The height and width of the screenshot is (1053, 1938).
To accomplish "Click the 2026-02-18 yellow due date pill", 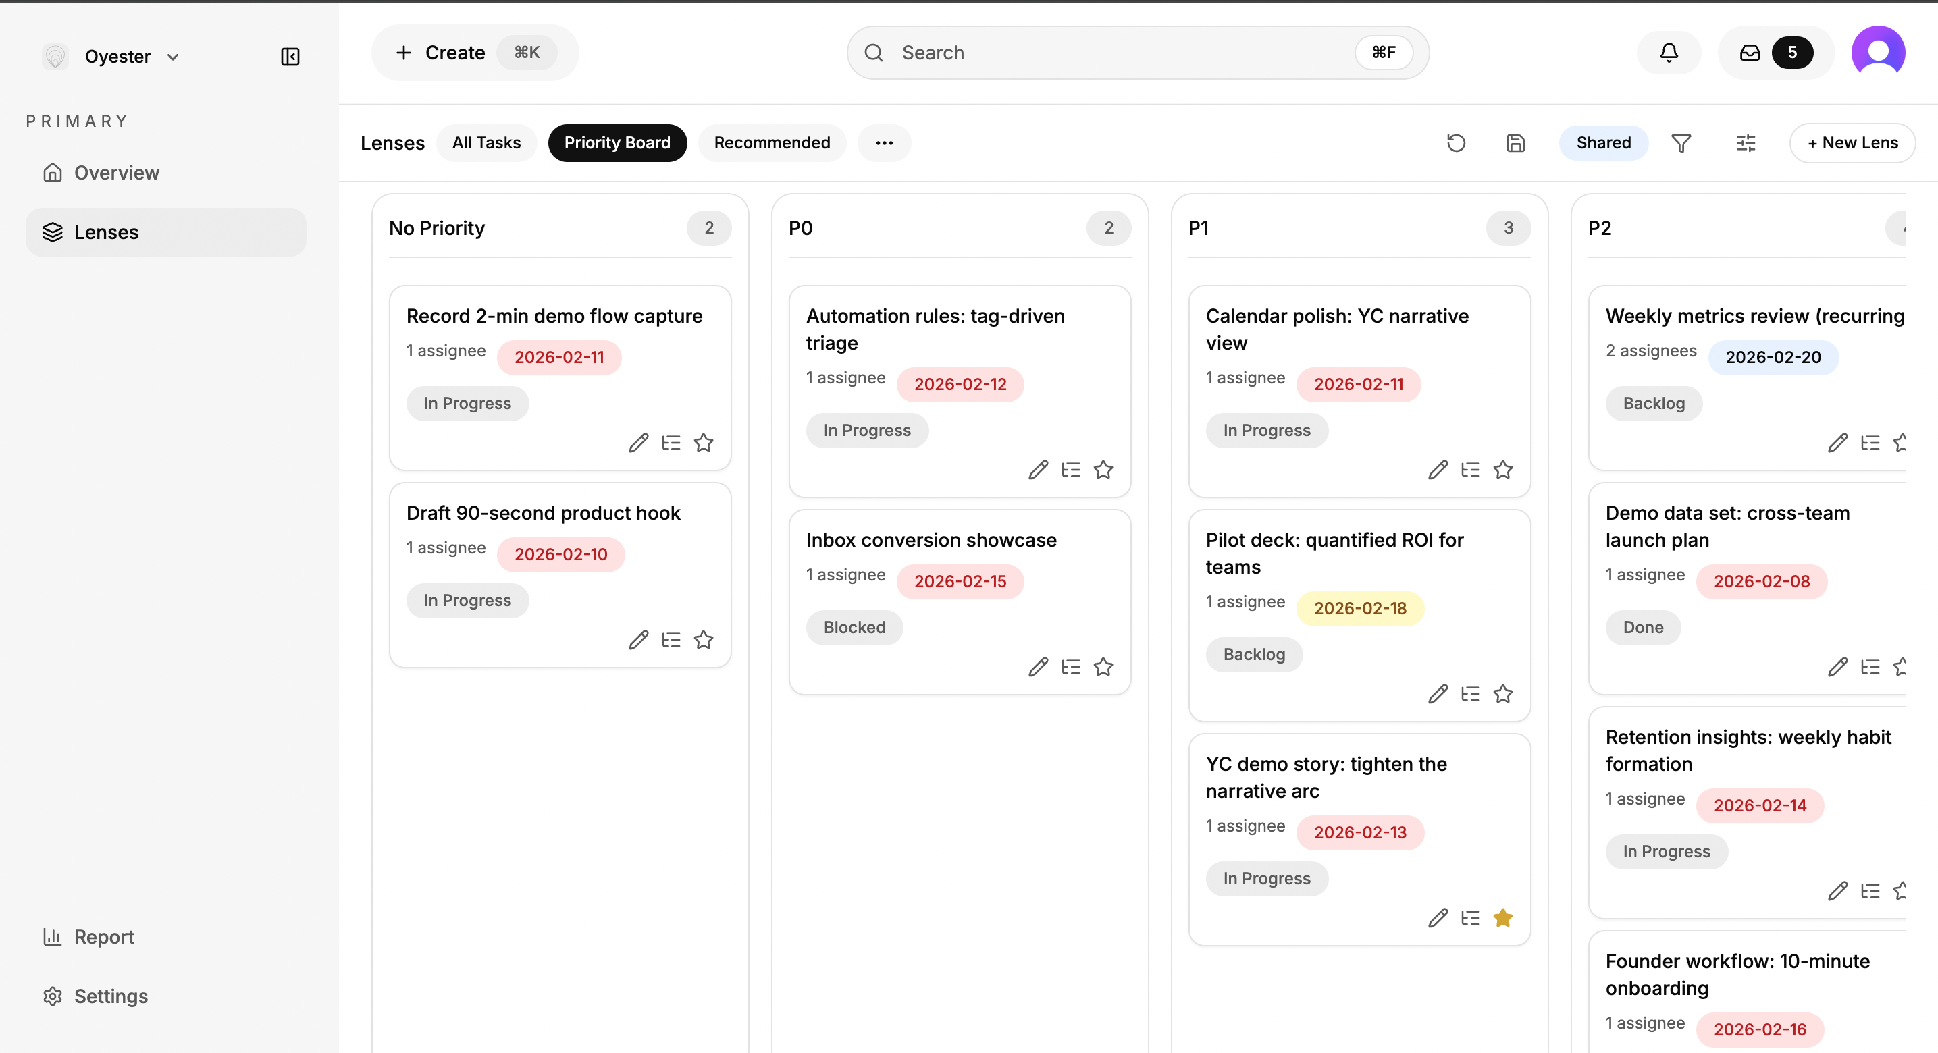I will [1359, 607].
